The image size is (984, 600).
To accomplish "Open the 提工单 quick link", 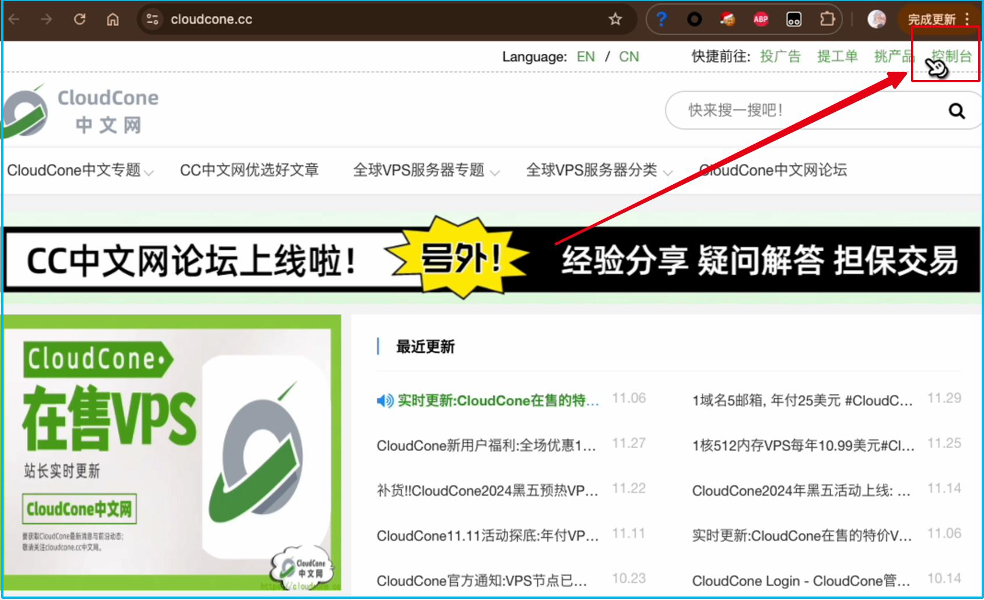I will pyautogui.click(x=837, y=56).
